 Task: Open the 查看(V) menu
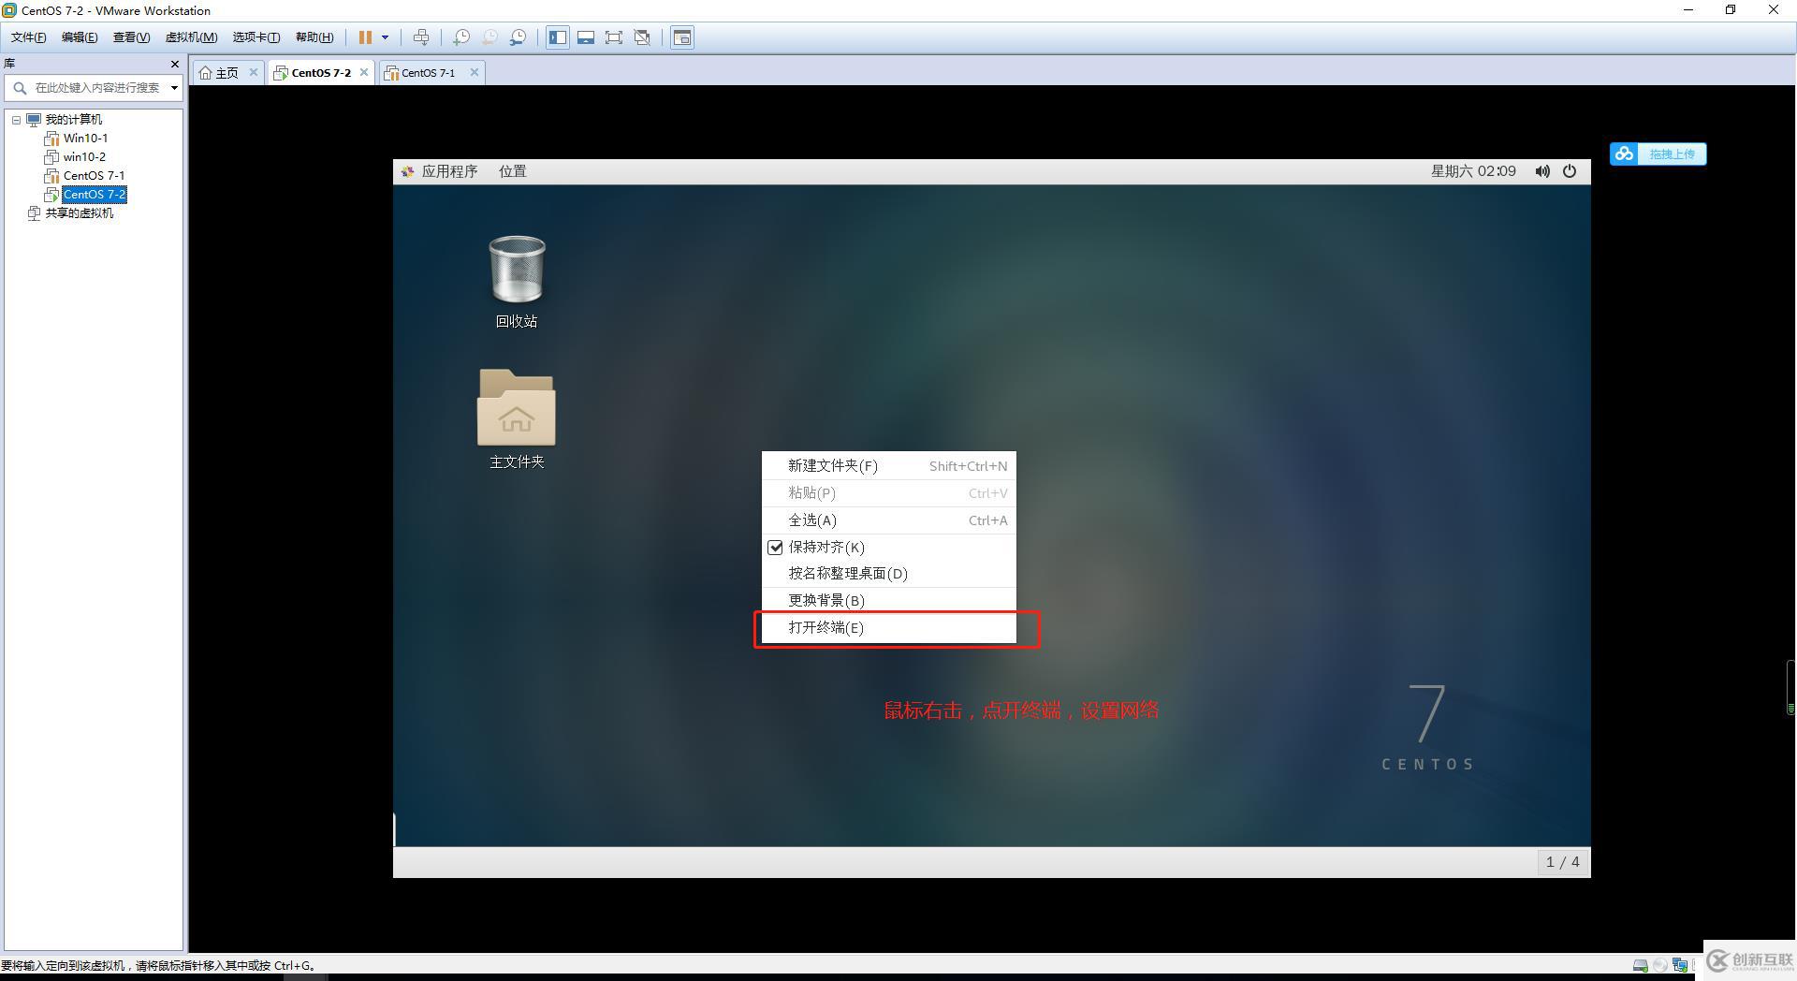(131, 37)
